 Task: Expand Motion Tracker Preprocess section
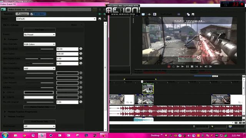5,112
